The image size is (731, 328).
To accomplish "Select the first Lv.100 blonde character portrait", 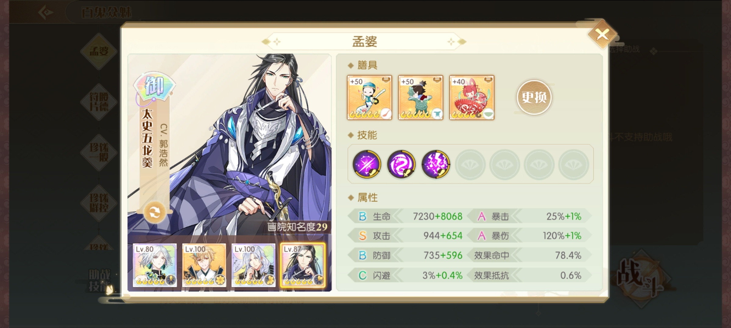I will click(204, 265).
